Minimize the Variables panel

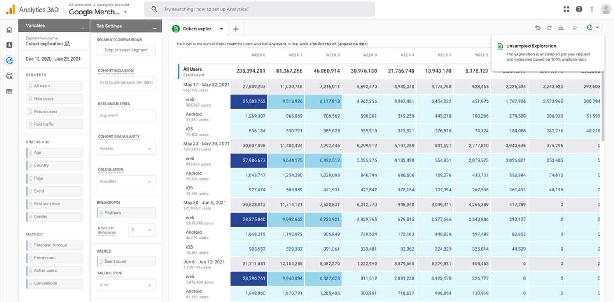coord(82,27)
